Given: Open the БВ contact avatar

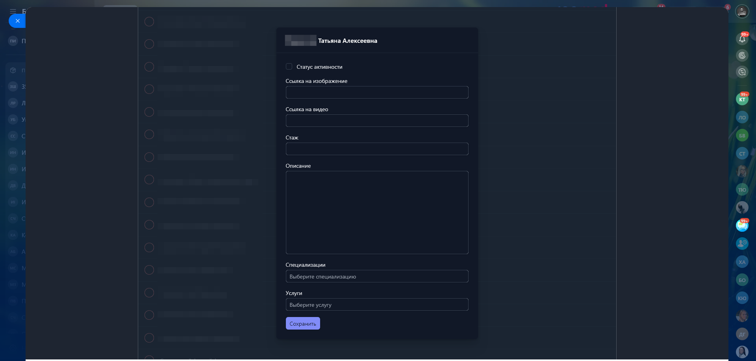Looking at the screenshot, I should pos(742,136).
